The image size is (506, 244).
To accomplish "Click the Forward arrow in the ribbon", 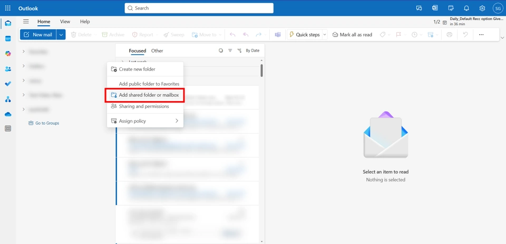I will pyautogui.click(x=258, y=34).
